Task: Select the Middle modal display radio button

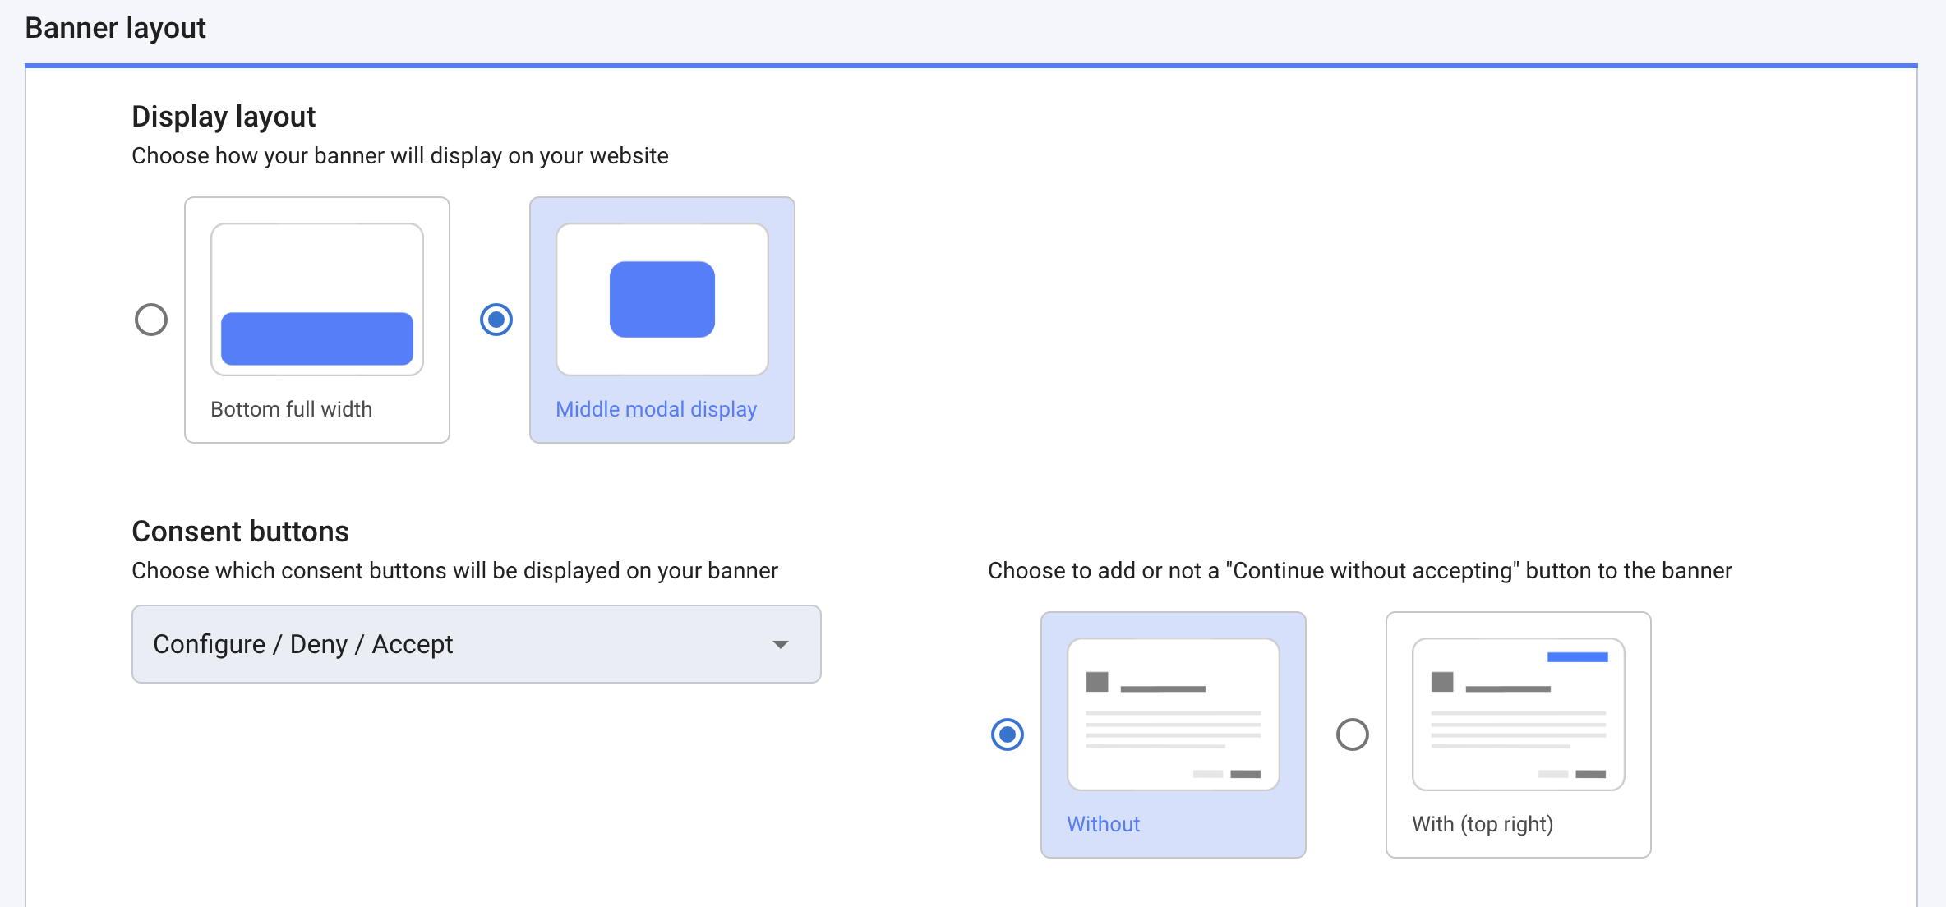Action: point(497,321)
